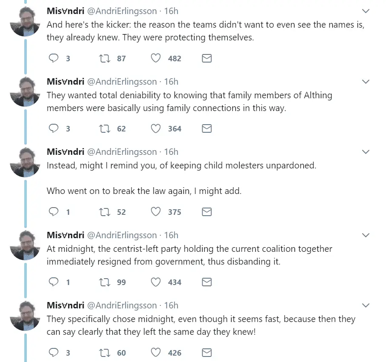The width and height of the screenshot is (386, 362).
Task: Reply to the 'total deniability' tweet
Action: pyautogui.click(x=54, y=128)
